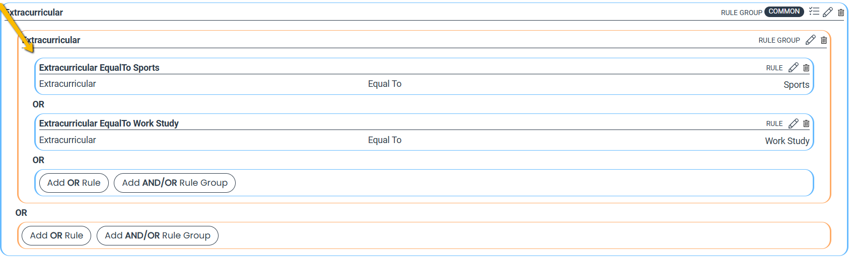Add OR Rule in outer group

[56, 235]
